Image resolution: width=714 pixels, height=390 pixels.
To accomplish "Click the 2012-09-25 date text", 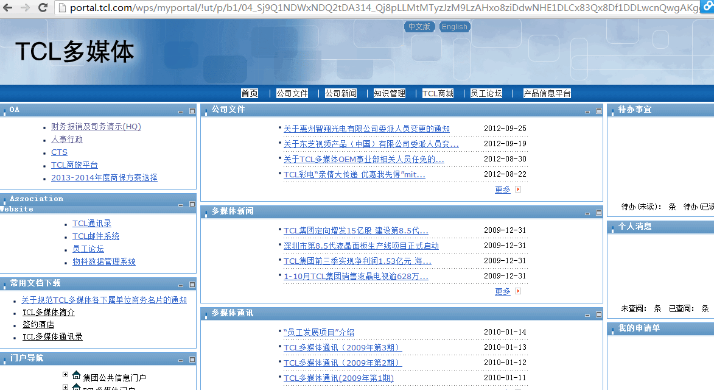I will [x=505, y=129].
